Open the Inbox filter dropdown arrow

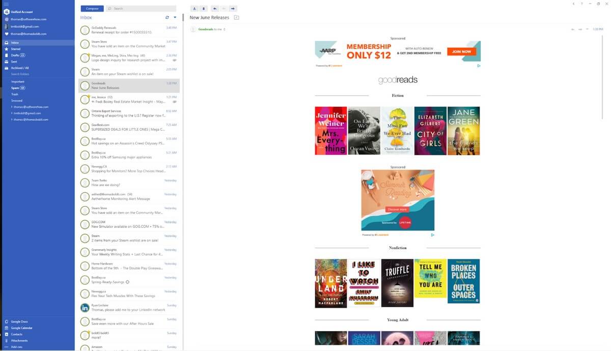pyautogui.click(x=175, y=17)
